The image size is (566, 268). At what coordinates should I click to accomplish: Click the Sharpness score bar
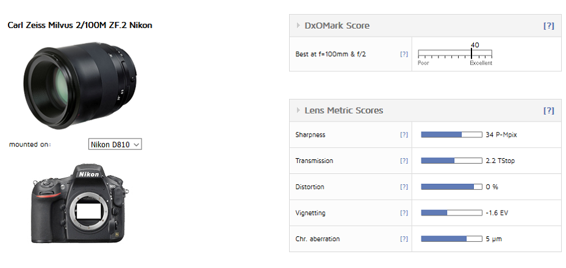pyautogui.click(x=451, y=134)
